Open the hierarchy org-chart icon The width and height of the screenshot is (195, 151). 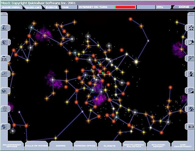[4, 58]
